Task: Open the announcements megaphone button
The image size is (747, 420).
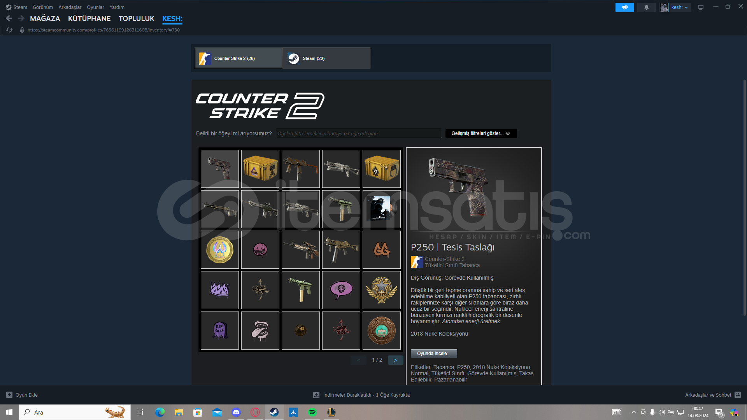Action: (x=624, y=7)
